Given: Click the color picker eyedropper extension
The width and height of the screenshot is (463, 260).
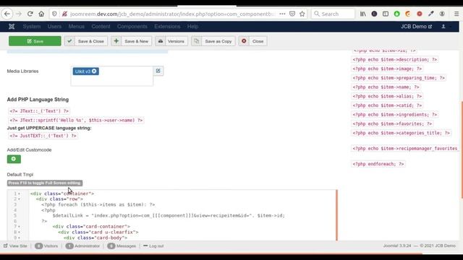Looking at the screenshot, I should (x=431, y=14).
